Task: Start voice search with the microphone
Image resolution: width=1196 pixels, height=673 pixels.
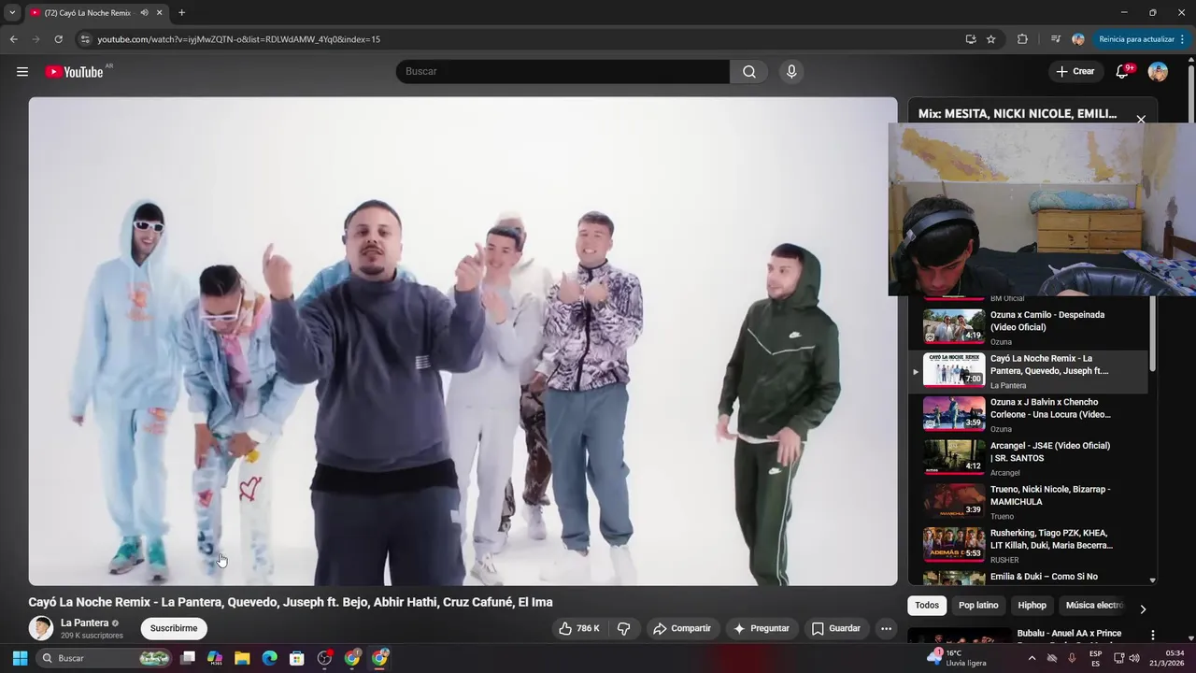Action: pyautogui.click(x=791, y=72)
